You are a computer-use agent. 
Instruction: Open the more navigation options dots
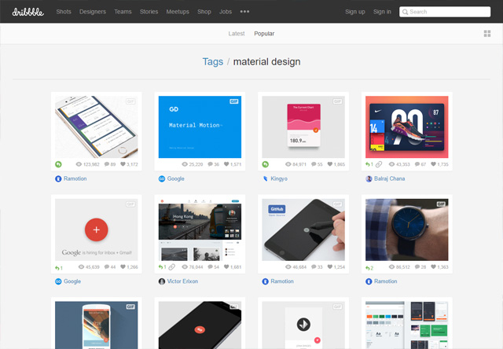point(244,12)
